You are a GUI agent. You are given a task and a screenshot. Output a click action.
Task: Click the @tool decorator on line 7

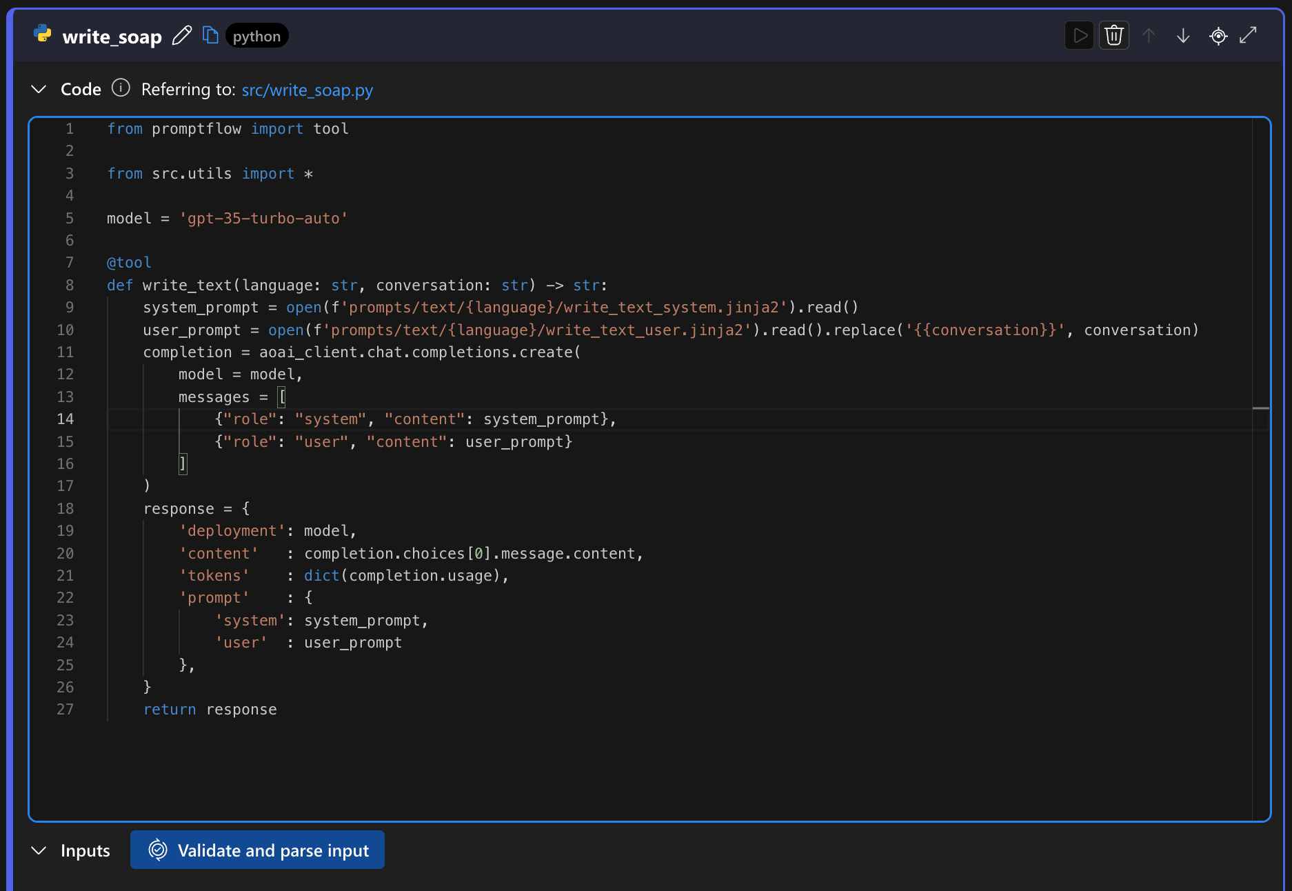point(129,263)
